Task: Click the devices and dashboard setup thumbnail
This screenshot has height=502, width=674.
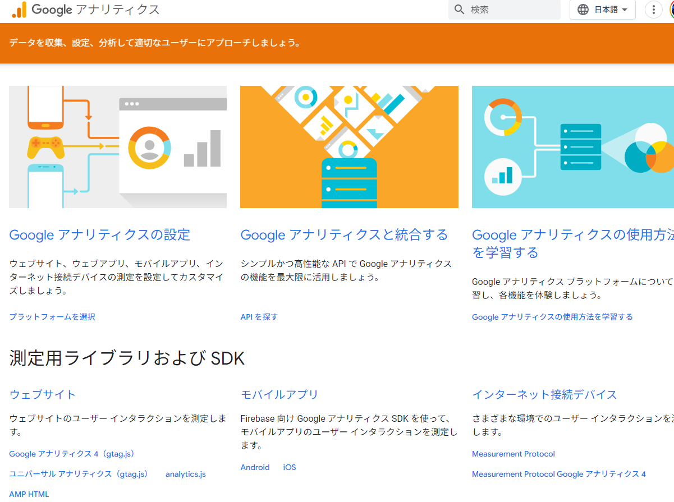Action: pyautogui.click(x=118, y=147)
